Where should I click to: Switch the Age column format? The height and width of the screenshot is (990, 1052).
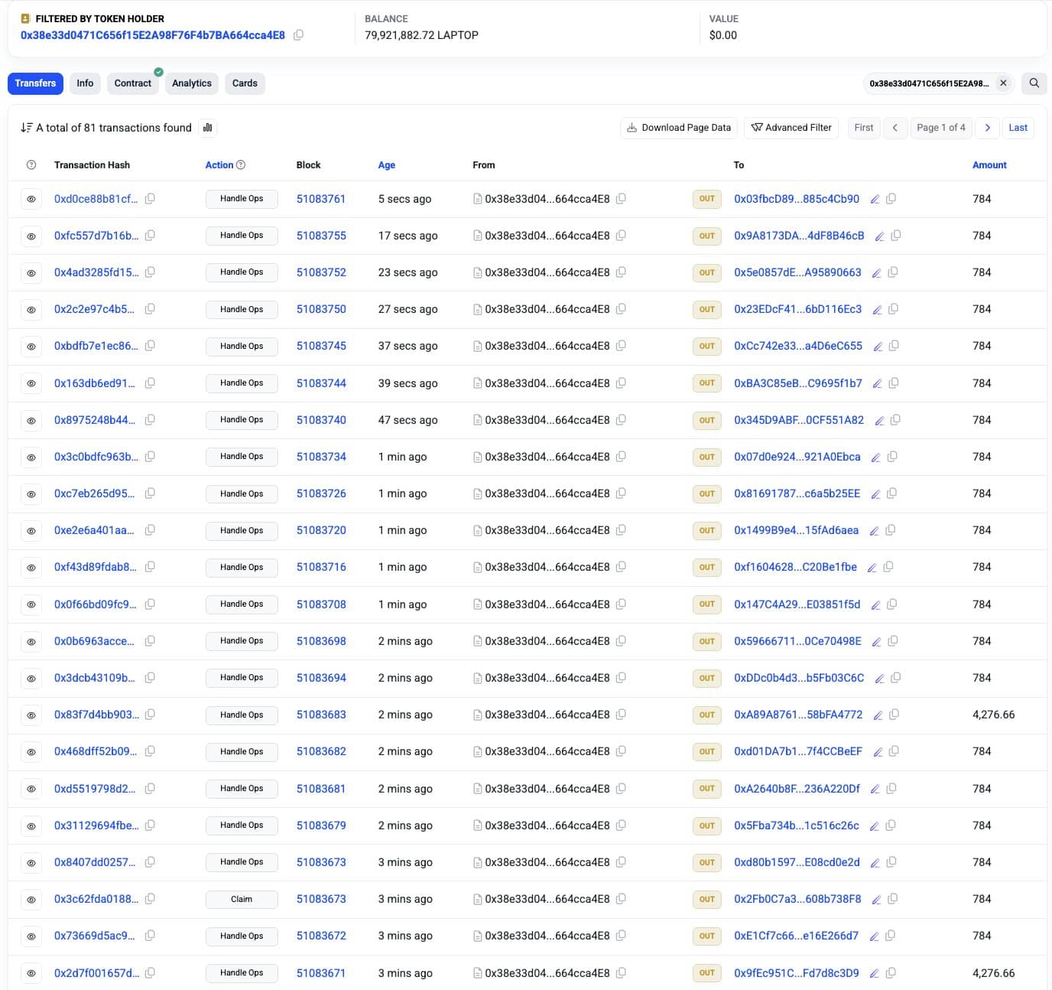(x=387, y=165)
